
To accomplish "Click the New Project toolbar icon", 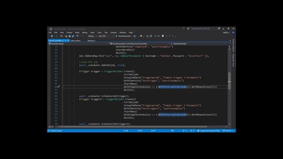I will pos(61,36).
